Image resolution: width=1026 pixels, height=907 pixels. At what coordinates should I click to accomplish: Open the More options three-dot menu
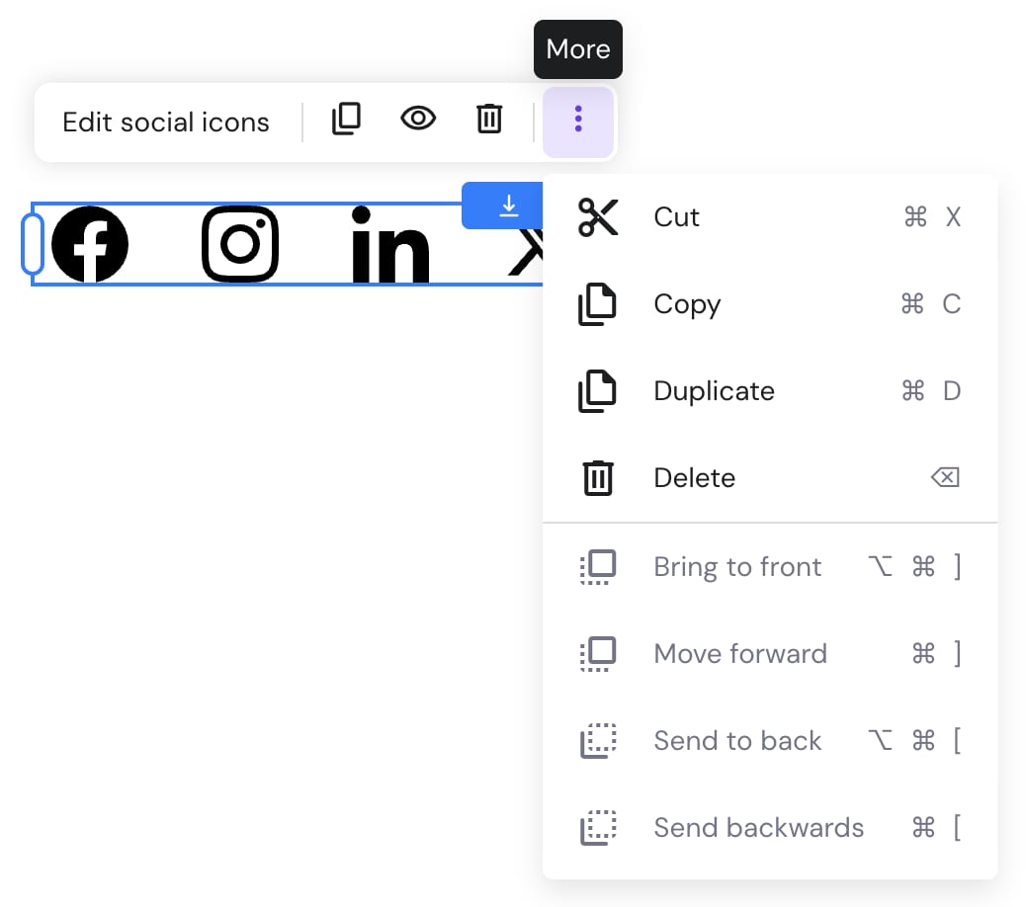pyautogui.click(x=577, y=121)
